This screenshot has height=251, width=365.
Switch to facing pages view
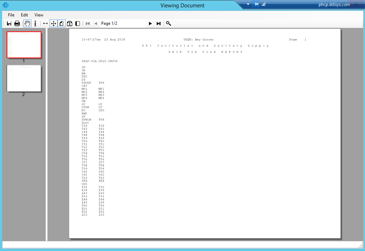point(69,23)
